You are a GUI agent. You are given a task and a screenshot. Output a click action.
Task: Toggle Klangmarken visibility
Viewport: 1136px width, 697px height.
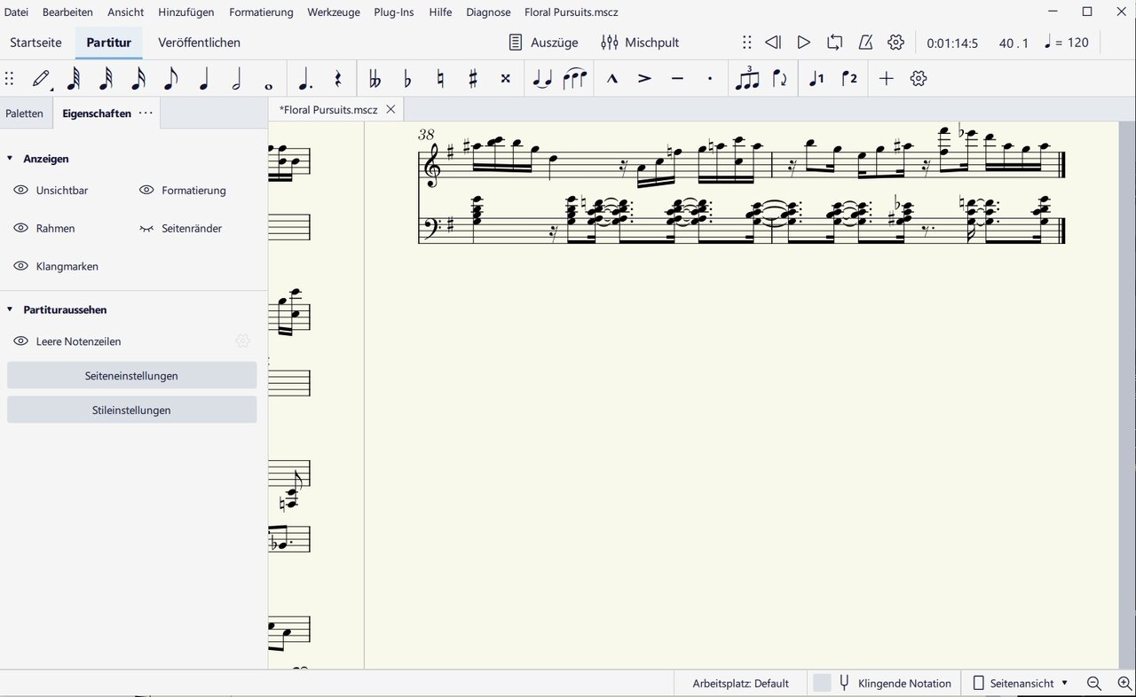21,267
